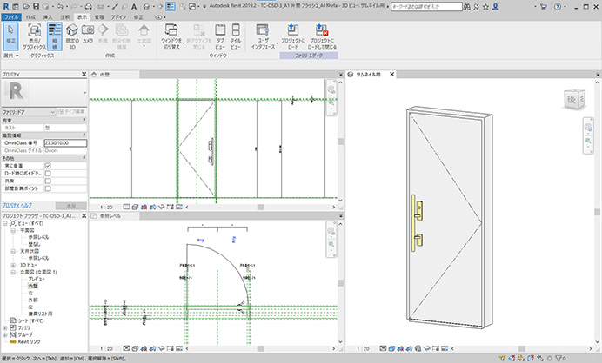Click Load into Project and Close icon
The image size is (602, 363).
322,36
